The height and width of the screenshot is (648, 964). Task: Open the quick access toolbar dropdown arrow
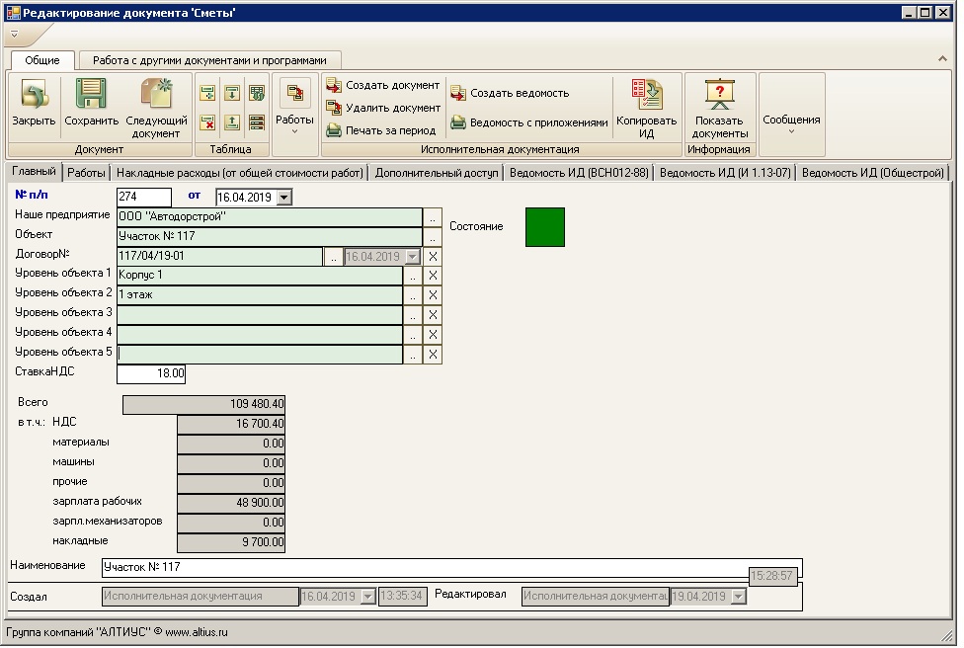coord(14,35)
